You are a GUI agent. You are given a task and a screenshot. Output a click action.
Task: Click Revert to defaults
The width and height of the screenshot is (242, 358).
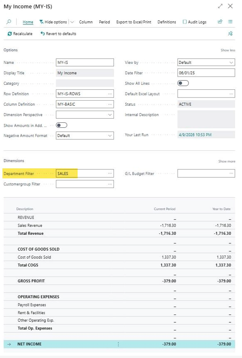pos(58,34)
